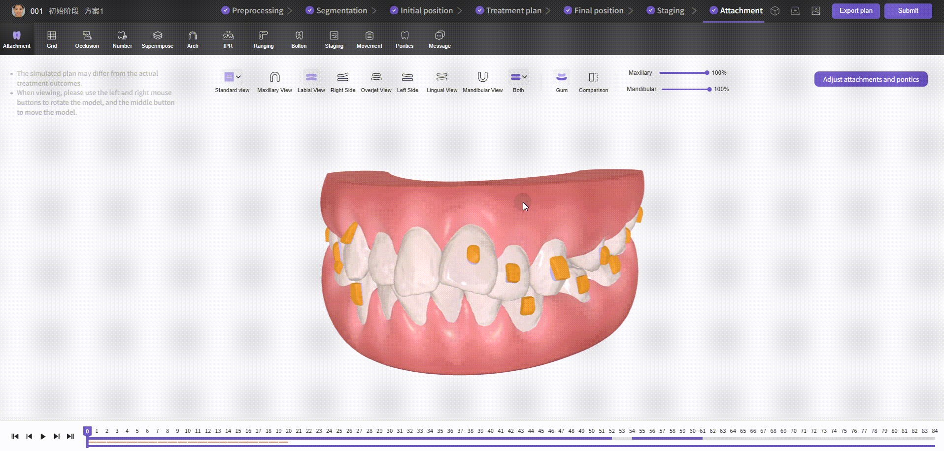Toggle the Grid overlay tool
The width and height of the screenshot is (944, 451).
pyautogui.click(x=52, y=39)
